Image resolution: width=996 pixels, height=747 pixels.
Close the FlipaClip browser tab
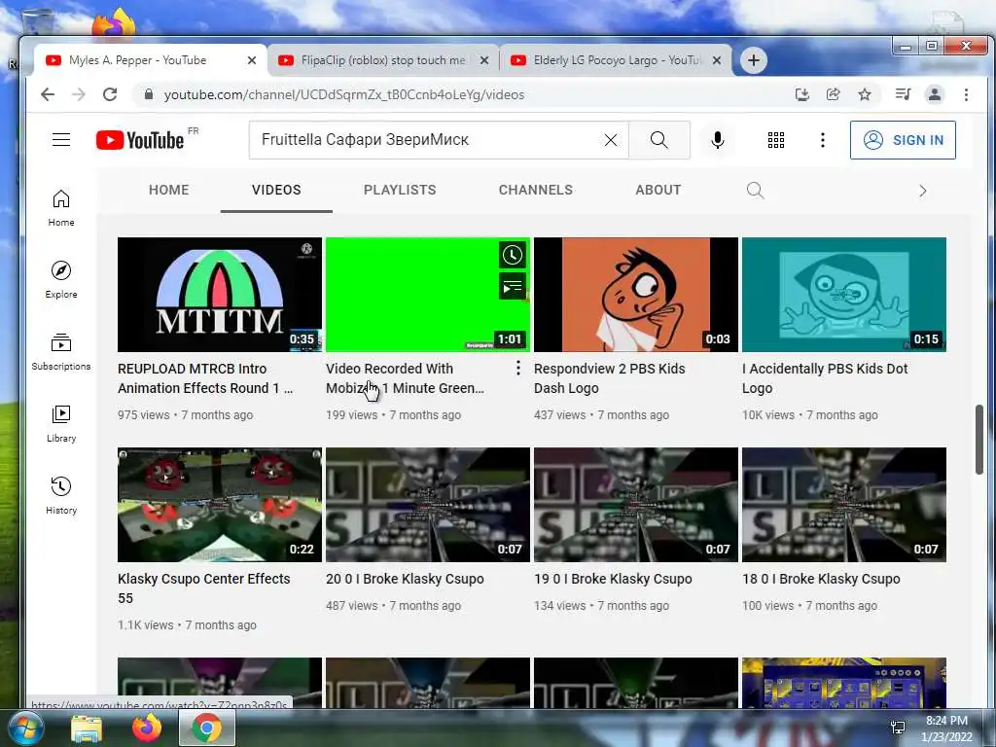pos(484,60)
